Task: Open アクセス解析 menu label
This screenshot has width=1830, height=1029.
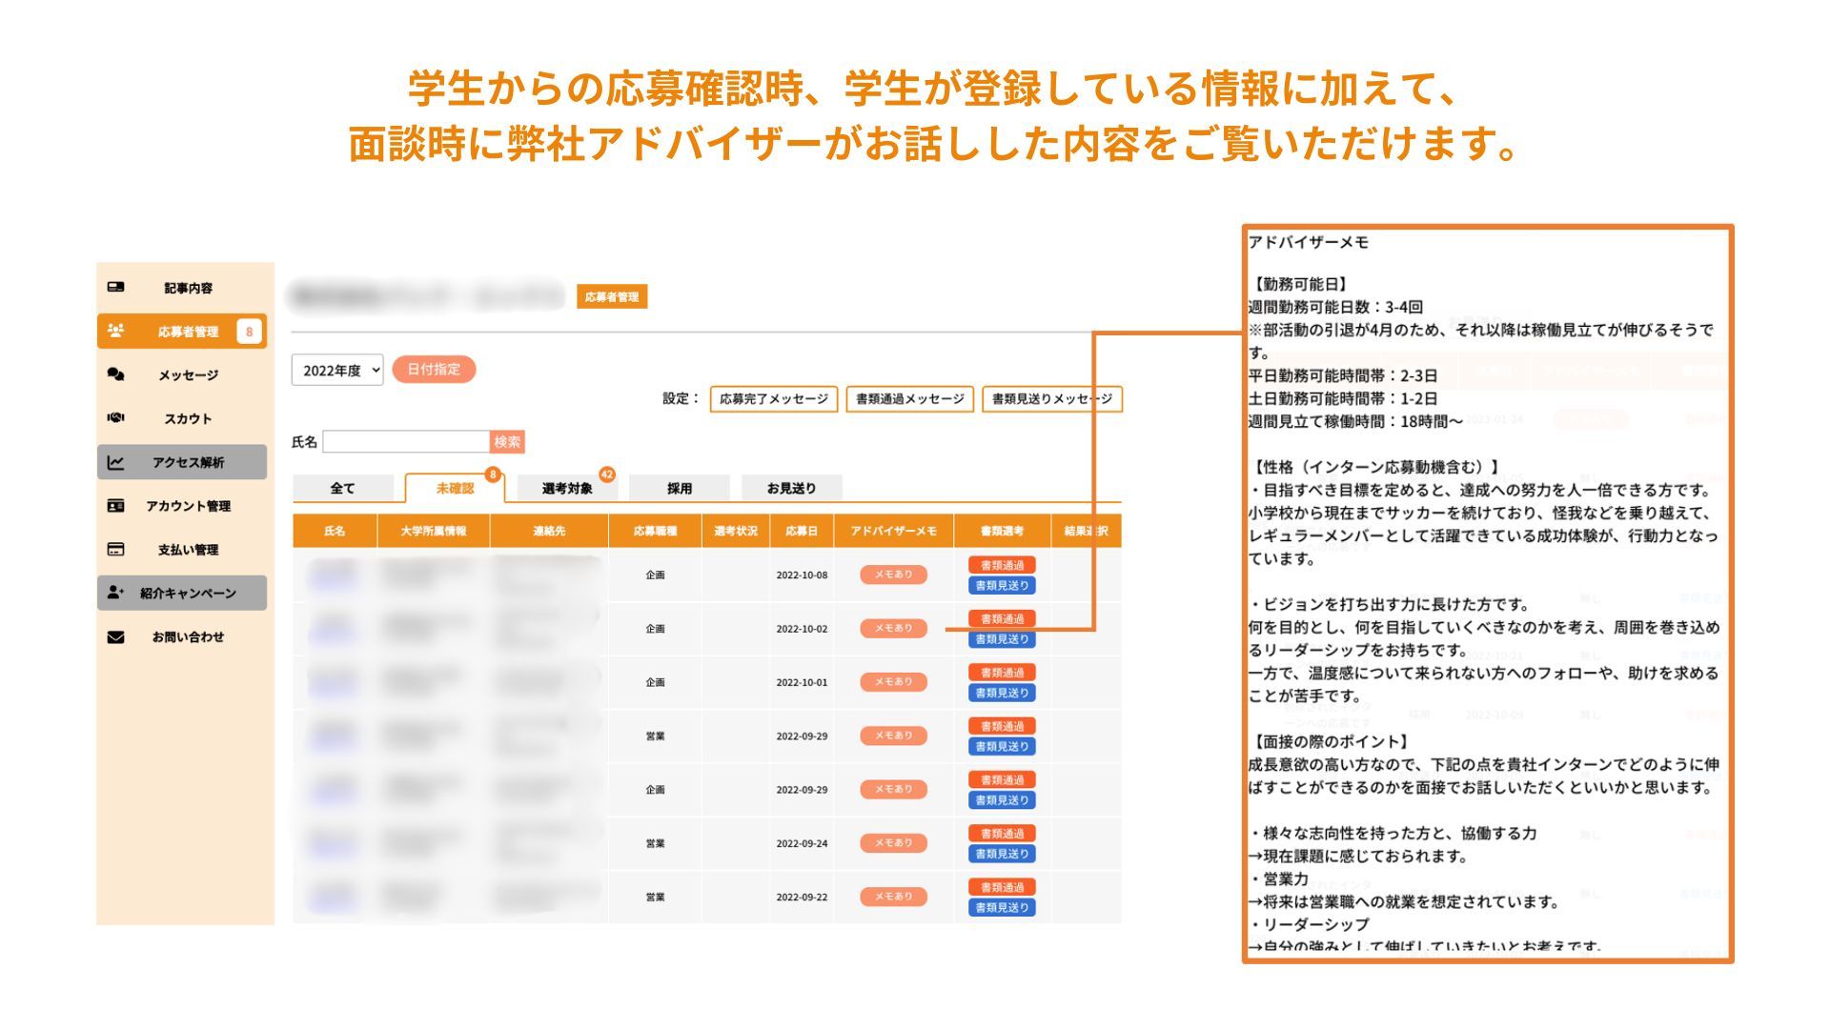Action: point(189,462)
